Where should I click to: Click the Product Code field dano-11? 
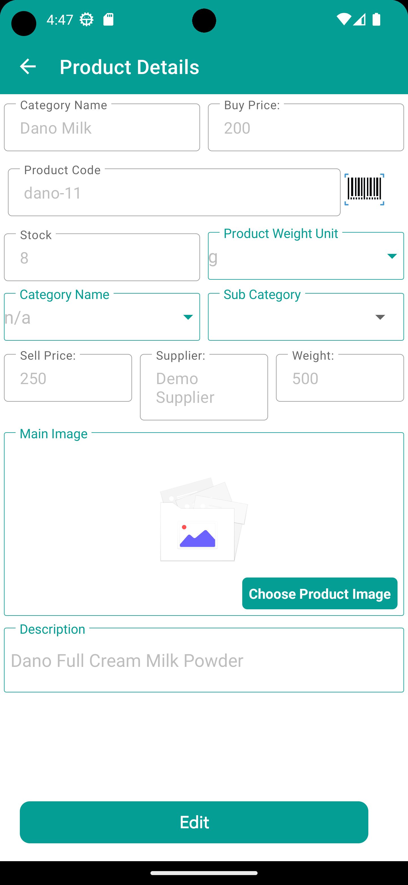174,192
